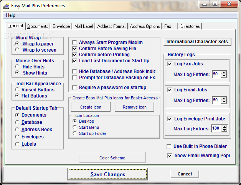The image size is (241, 185).
Task: Open International Character Sets
Action: pos(197,42)
